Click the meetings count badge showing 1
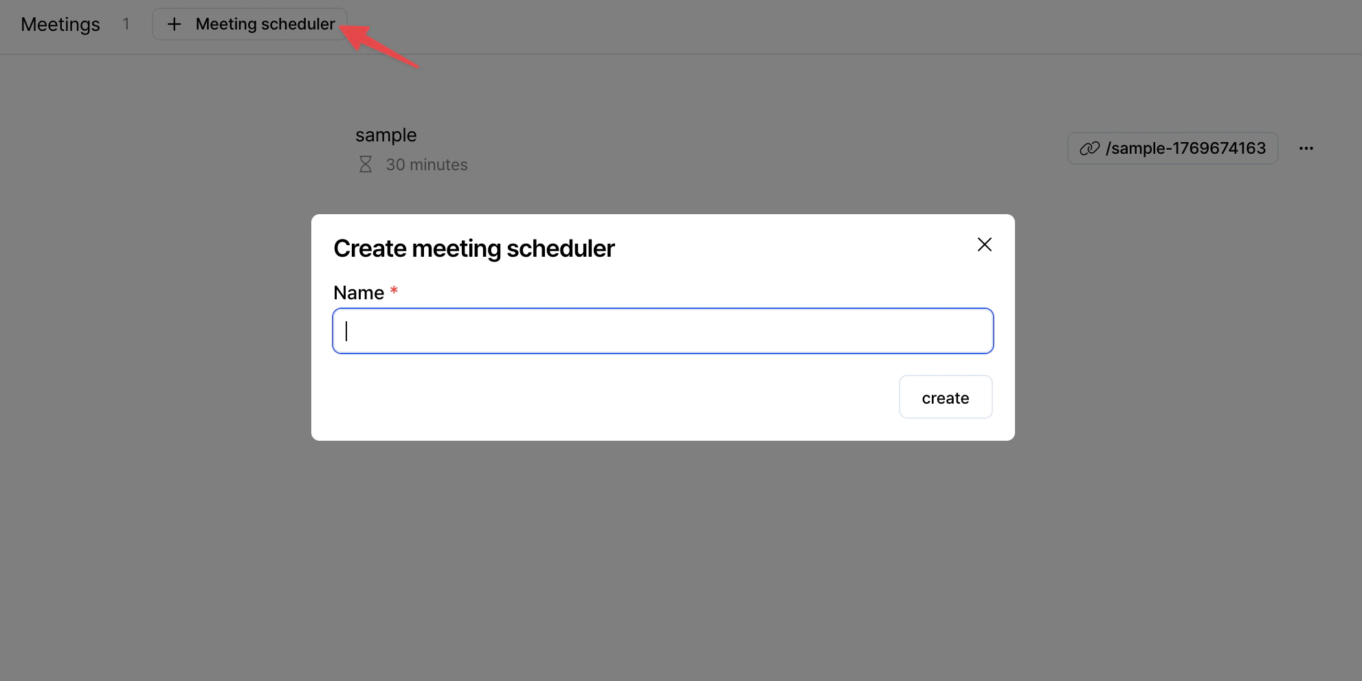1362x681 pixels. tap(126, 24)
